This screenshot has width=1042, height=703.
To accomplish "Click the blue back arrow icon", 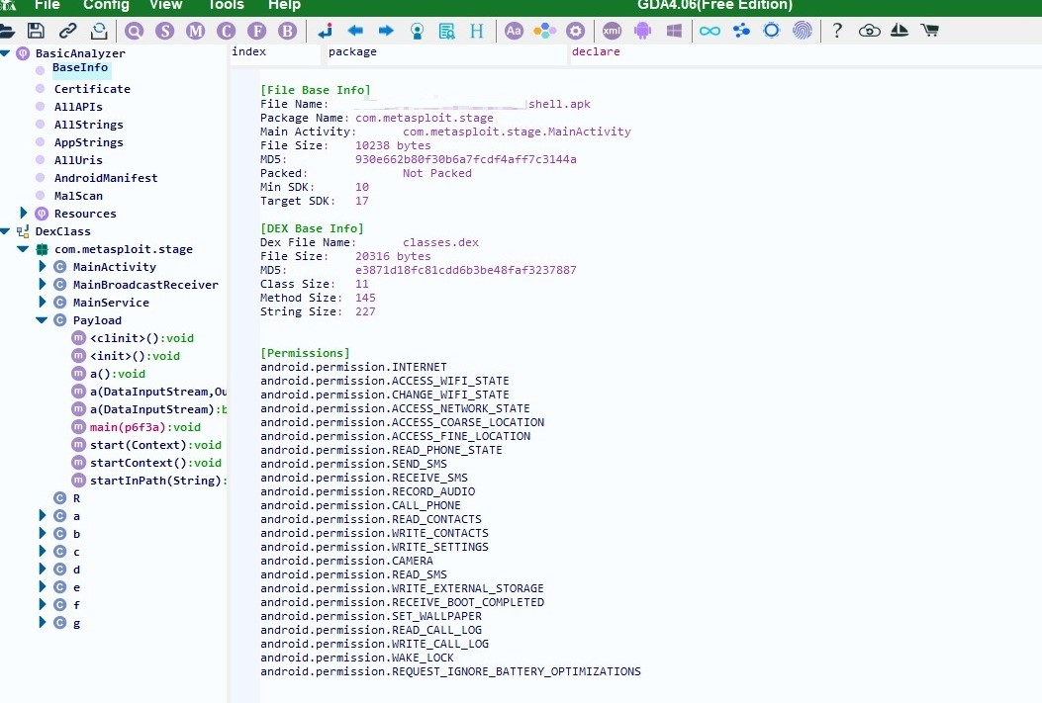I will pyautogui.click(x=355, y=31).
